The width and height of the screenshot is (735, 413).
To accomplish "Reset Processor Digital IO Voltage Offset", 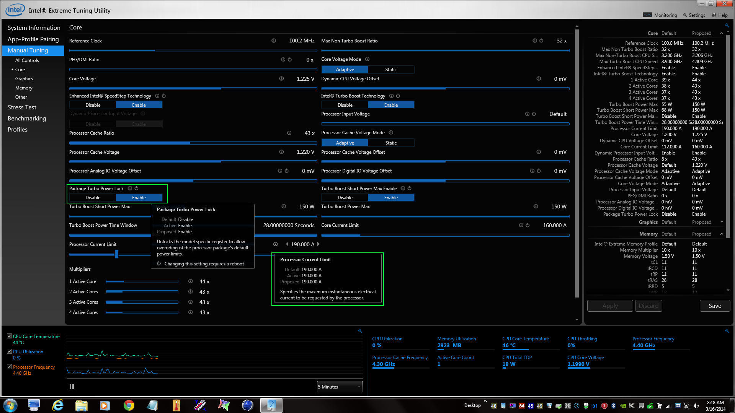I will click(539, 171).
